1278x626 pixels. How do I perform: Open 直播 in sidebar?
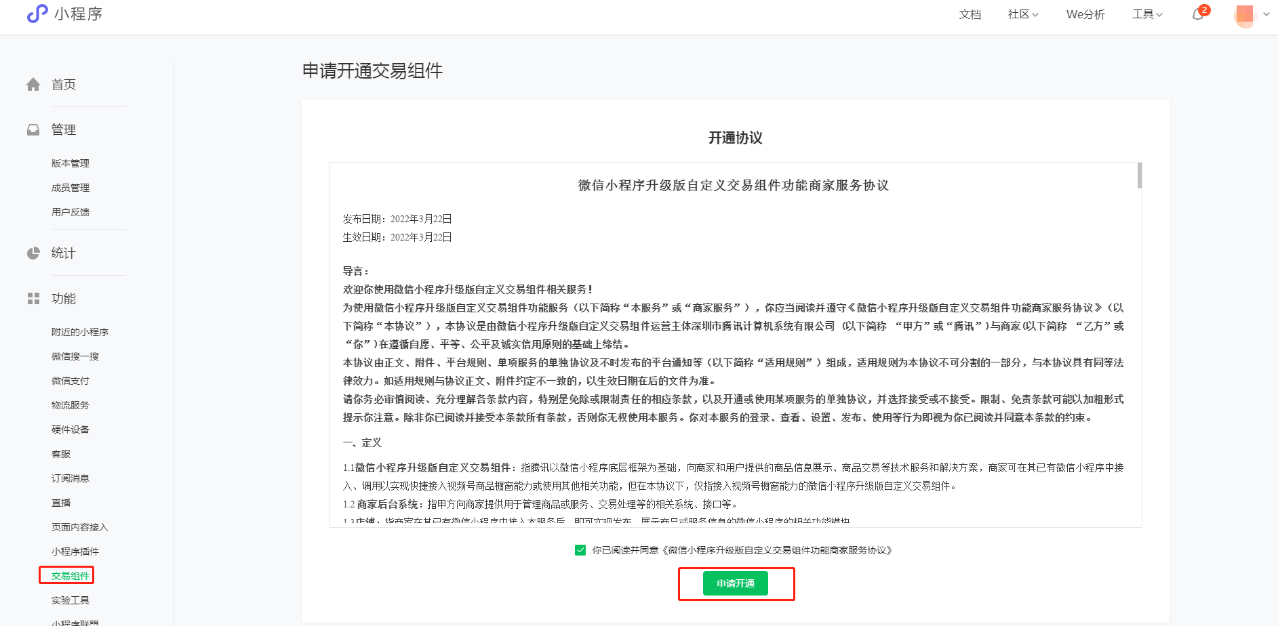61,503
